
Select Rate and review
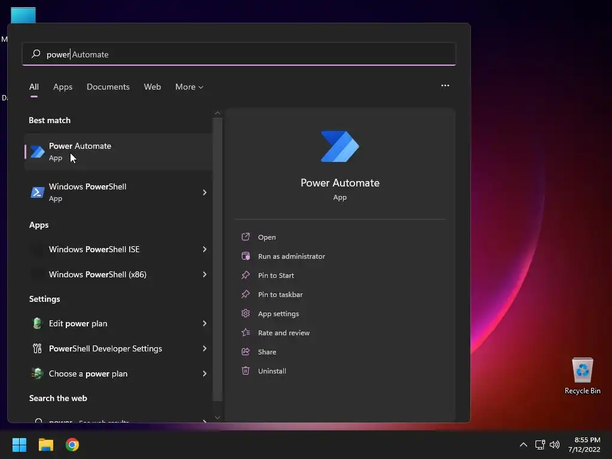pyautogui.click(x=284, y=332)
